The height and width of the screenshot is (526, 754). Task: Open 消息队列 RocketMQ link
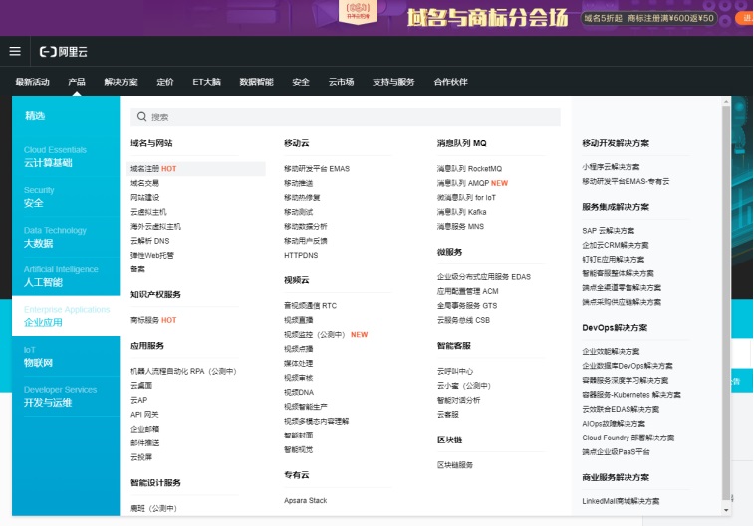click(x=469, y=169)
